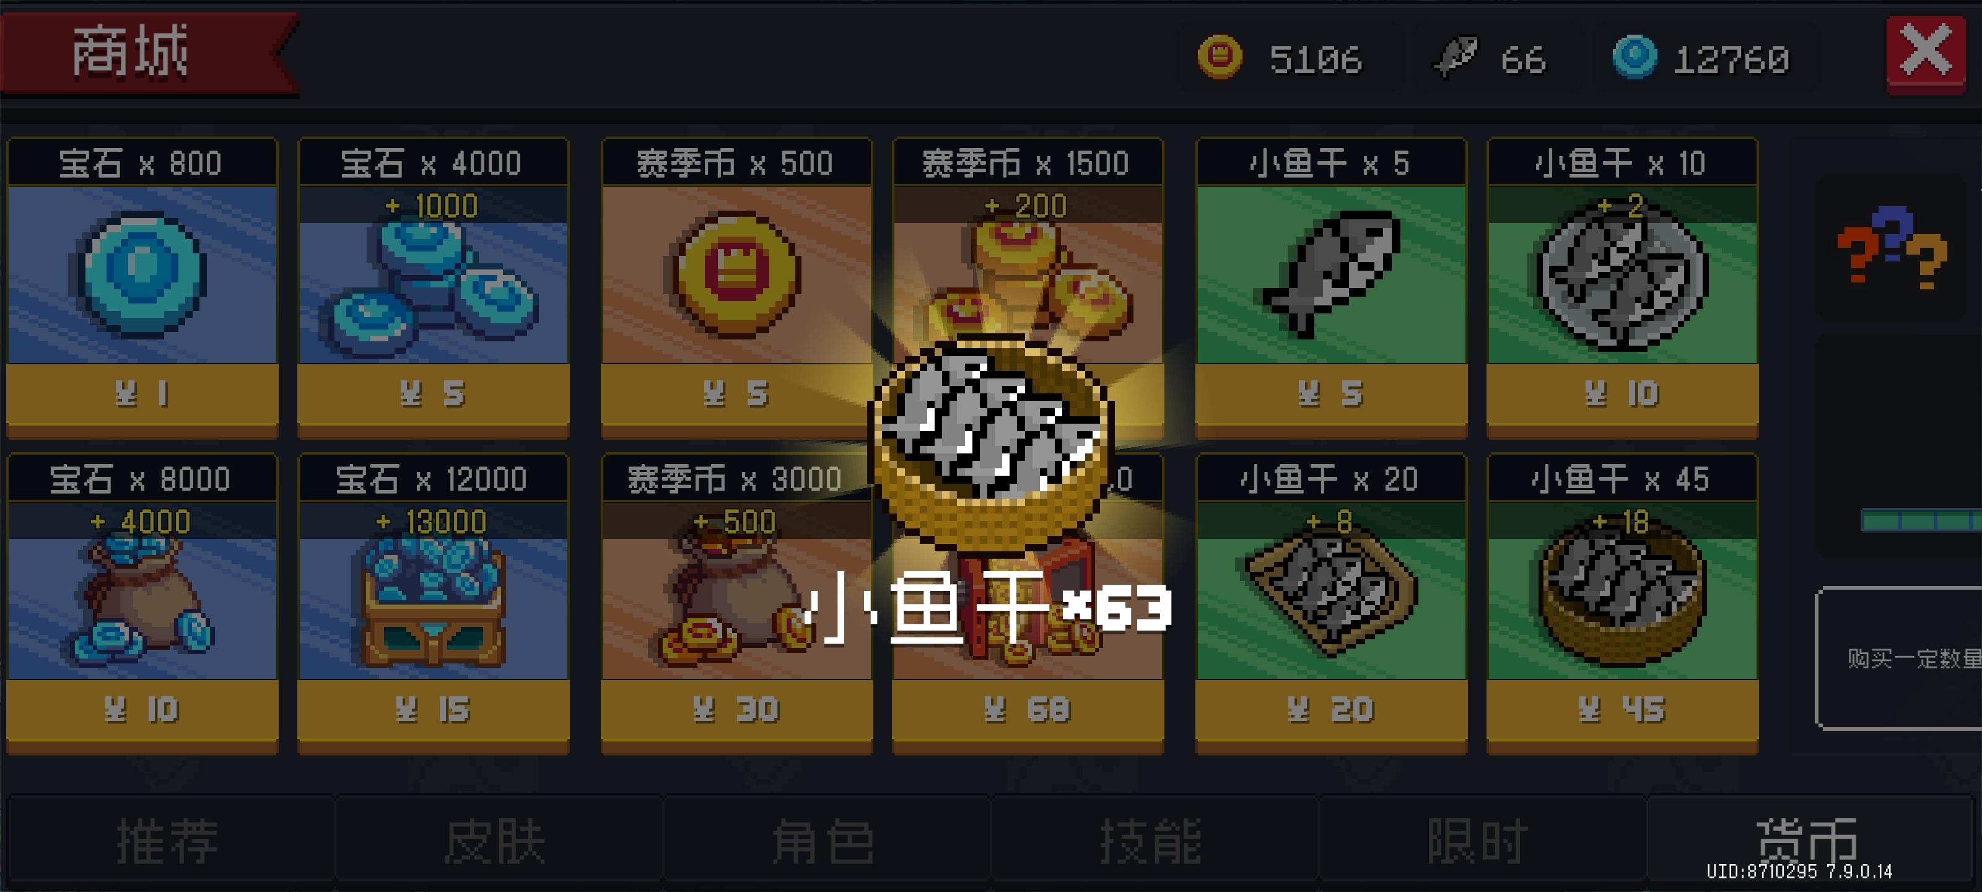The image size is (1982, 892).
Task: Click the colored question marks help icon
Action: [1893, 247]
